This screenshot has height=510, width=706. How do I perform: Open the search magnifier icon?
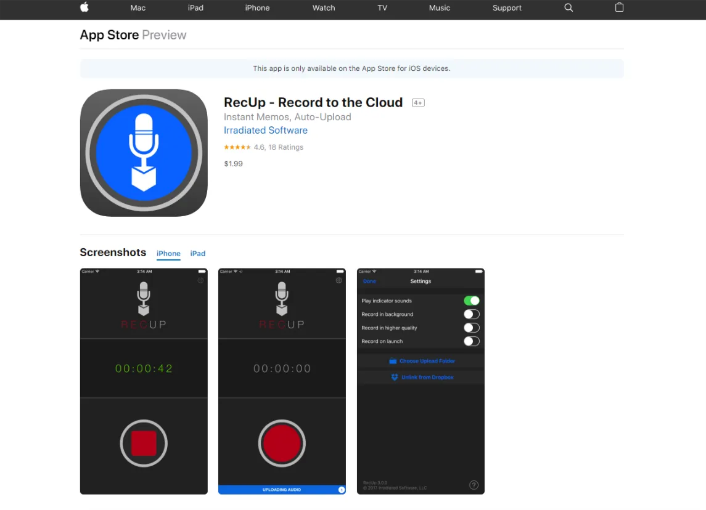coord(568,7)
